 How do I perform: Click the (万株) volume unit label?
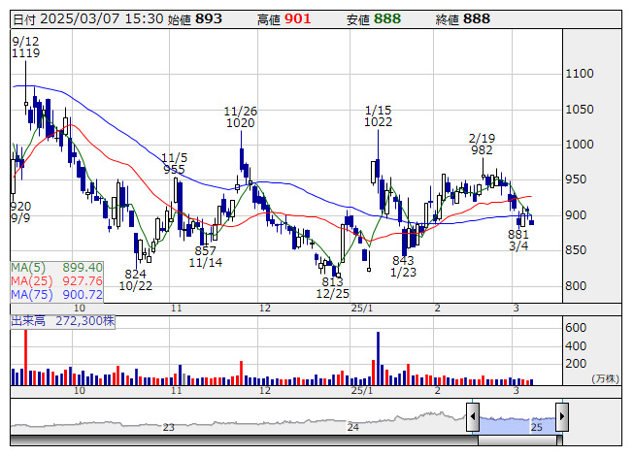pyautogui.click(x=605, y=378)
